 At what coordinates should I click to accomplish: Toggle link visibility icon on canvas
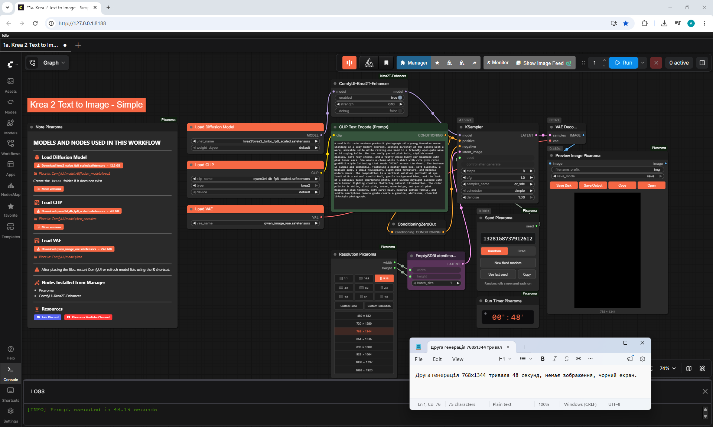pos(702,368)
